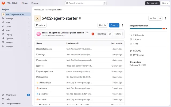Click the Sign in button
The height and width of the screenshot is (107, 171).
(165, 3)
